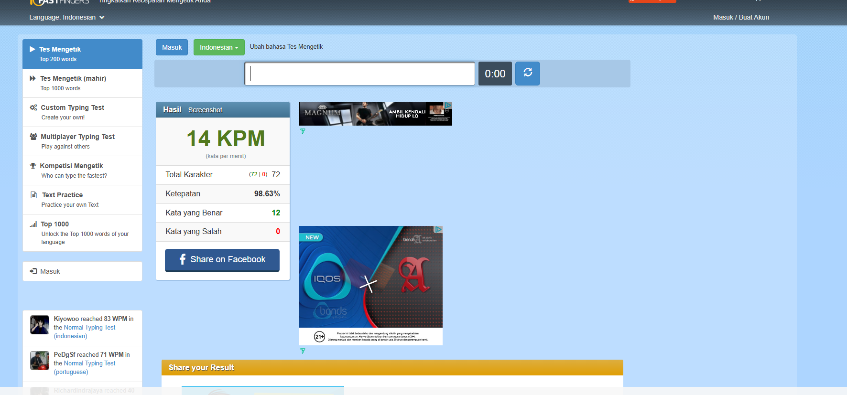Click the PeDgSf username
Viewport: 847px width, 395px height.
pyautogui.click(x=65, y=354)
